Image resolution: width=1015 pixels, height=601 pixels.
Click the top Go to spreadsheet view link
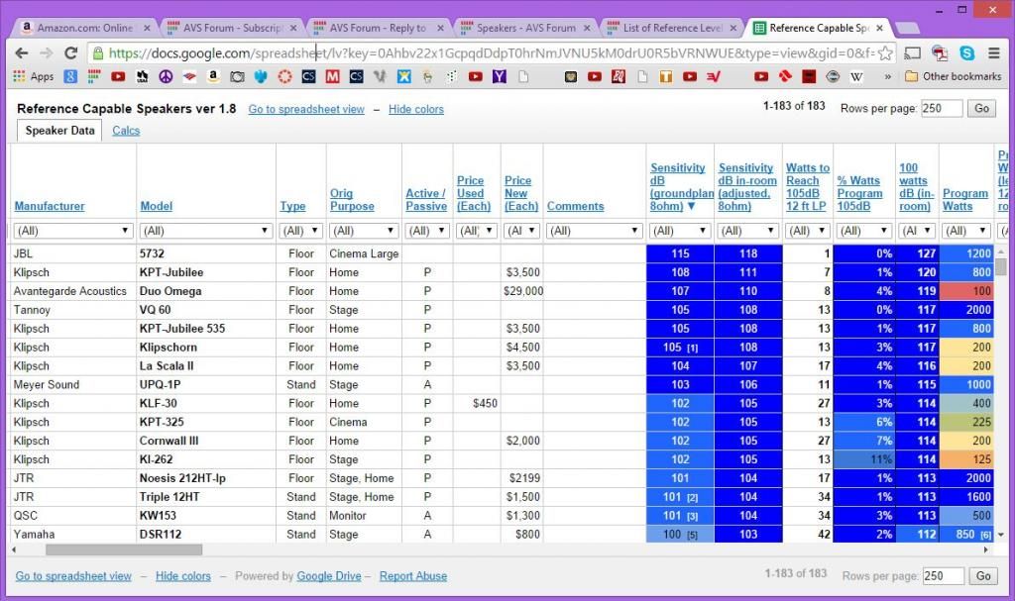coord(306,109)
